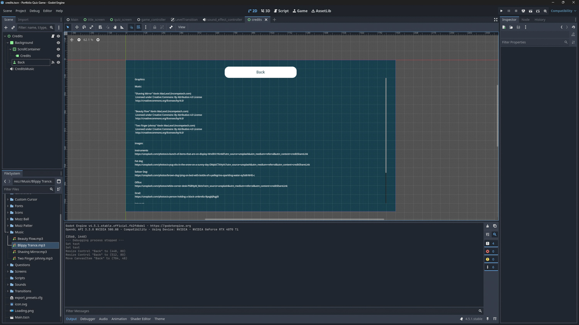Toggle visibility of the ScrollContainer node
Image resolution: width=579 pixels, height=325 pixels.
[x=58, y=49]
